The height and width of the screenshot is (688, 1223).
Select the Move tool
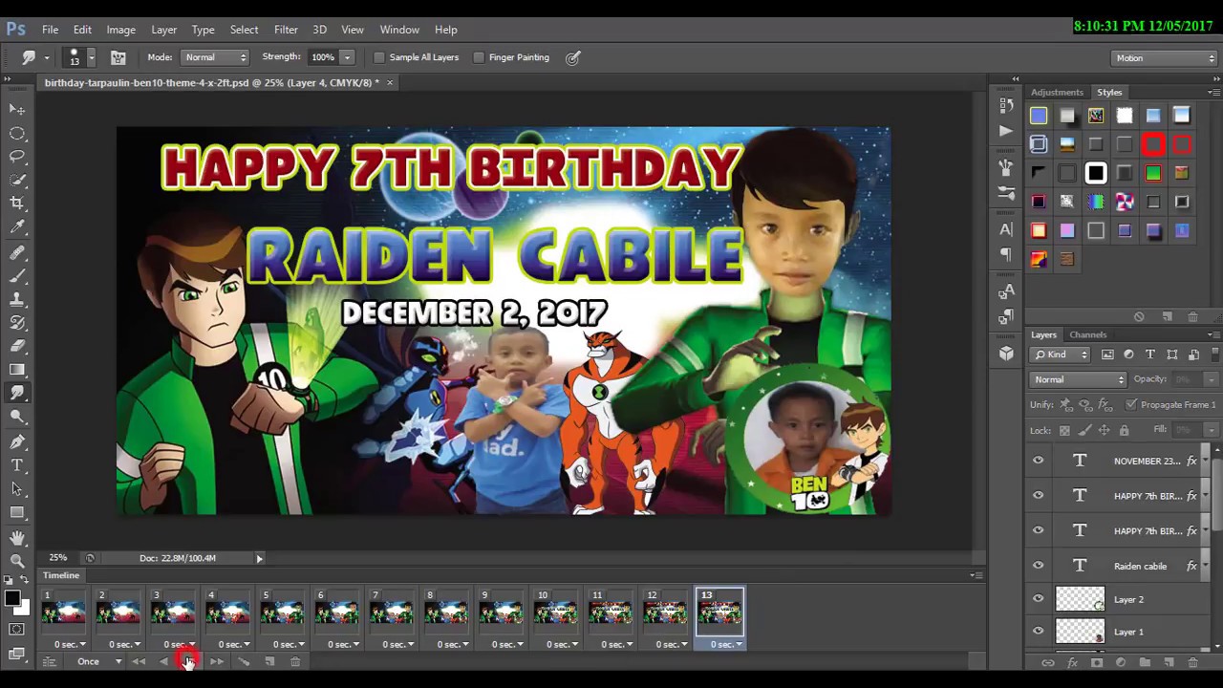point(17,110)
